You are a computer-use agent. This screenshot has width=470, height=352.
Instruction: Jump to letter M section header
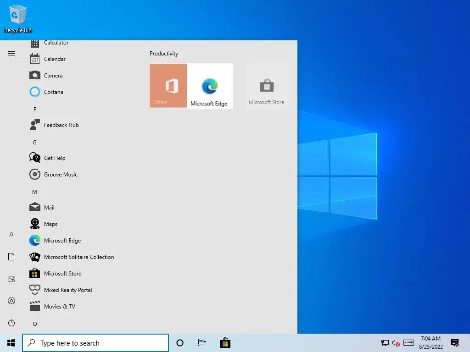coord(35,192)
